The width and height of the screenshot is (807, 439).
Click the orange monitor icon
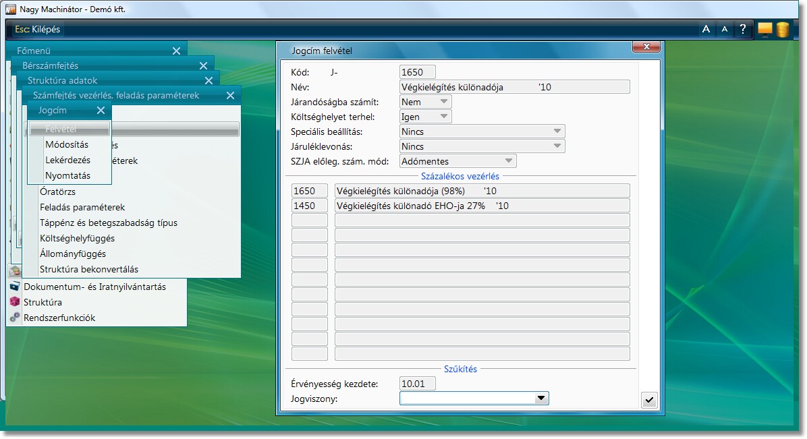click(x=764, y=29)
